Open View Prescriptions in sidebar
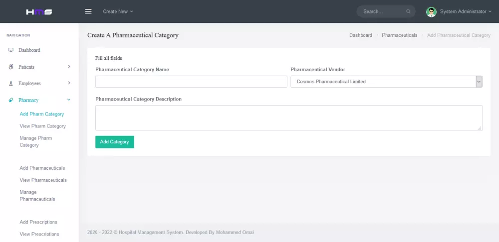 [x=39, y=234]
